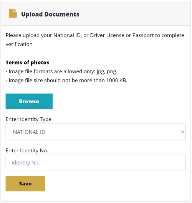
Task: Click the jpg, png formats text
Action: 107,72
